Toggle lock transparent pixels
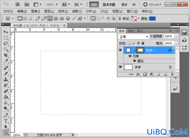Image resolution: width=190 pixels, height=138 pixels. 129,43
